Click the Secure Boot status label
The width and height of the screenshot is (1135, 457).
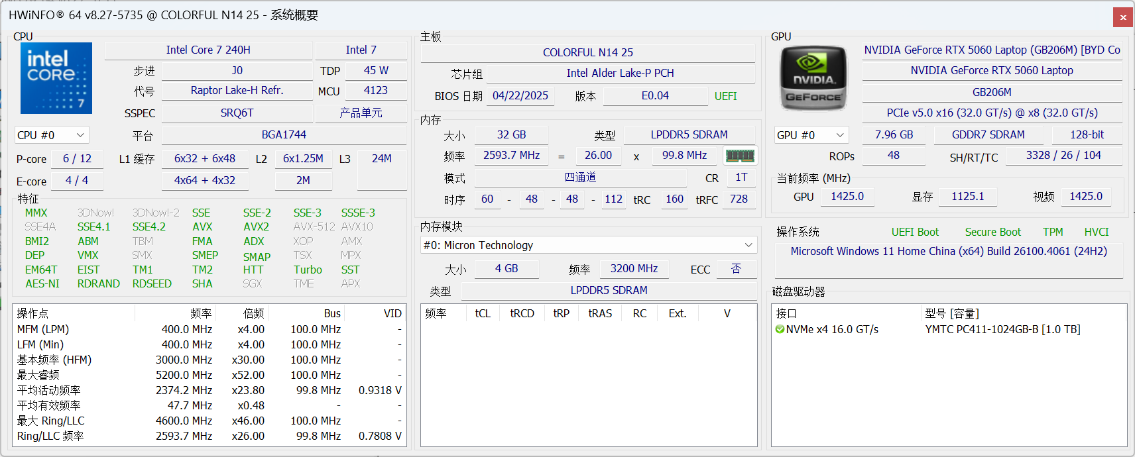point(992,232)
